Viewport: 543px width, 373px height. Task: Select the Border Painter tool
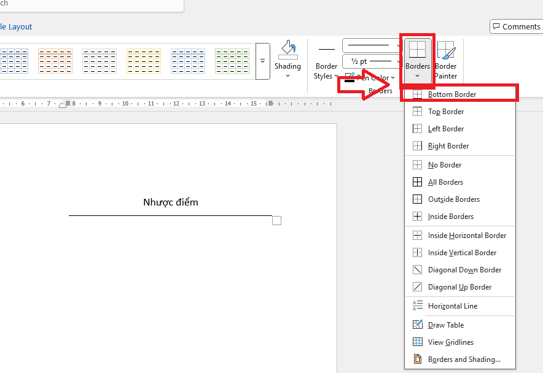[445, 50]
